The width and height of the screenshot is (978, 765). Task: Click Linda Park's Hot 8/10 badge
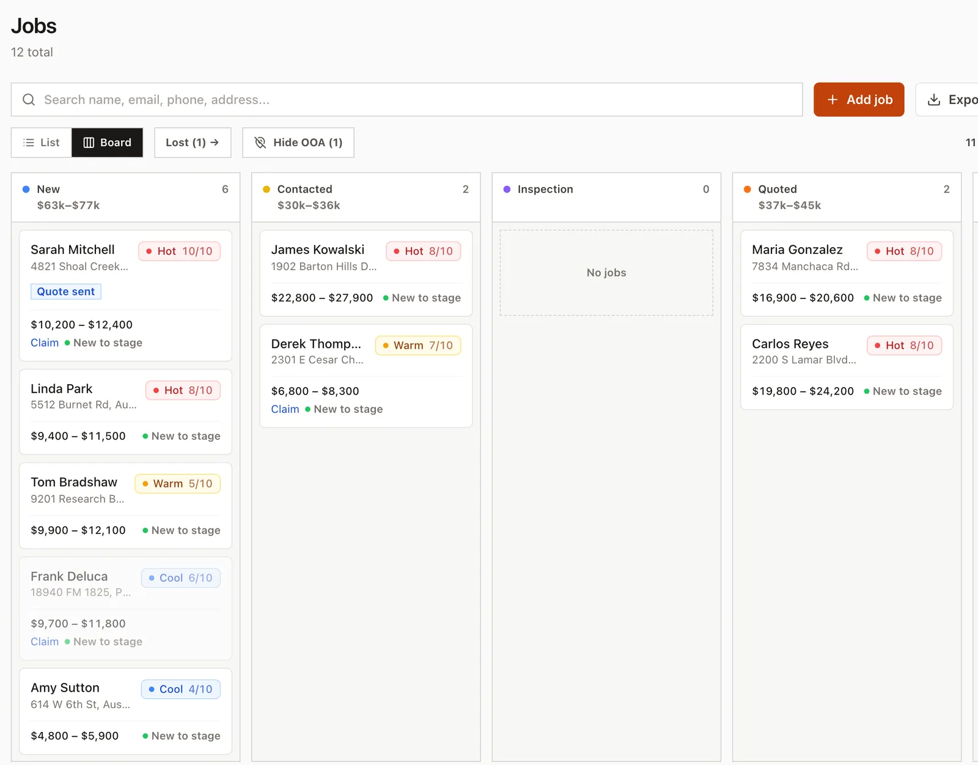pyautogui.click(x=183, y=390)
